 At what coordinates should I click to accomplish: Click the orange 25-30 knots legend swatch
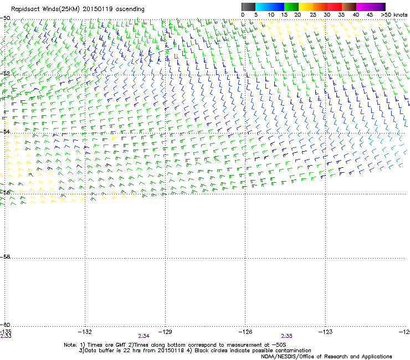(320, 7)
